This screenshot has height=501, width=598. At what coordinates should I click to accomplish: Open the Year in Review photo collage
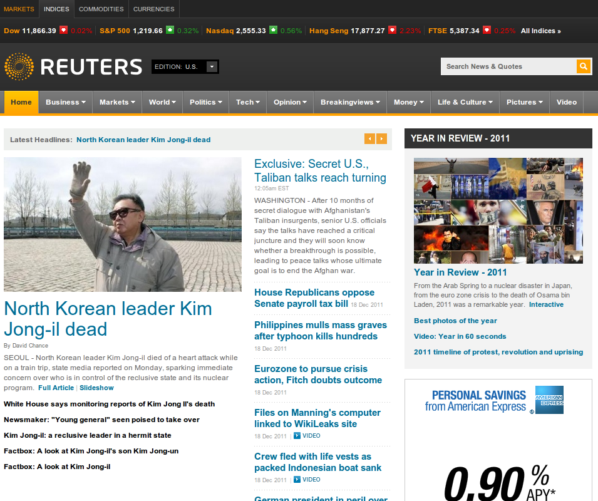tap(498, 210)
